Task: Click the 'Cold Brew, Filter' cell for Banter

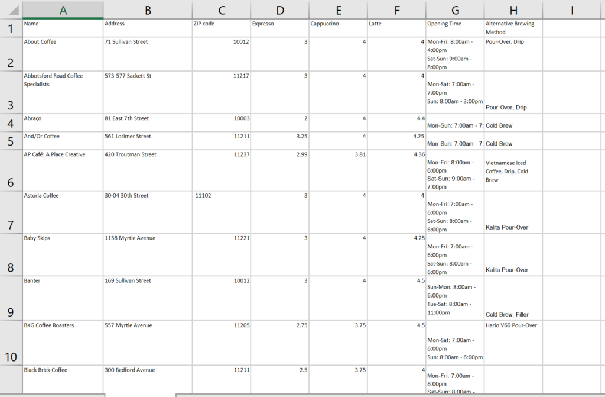Action: pyautogui.click(x=513, y=299)
